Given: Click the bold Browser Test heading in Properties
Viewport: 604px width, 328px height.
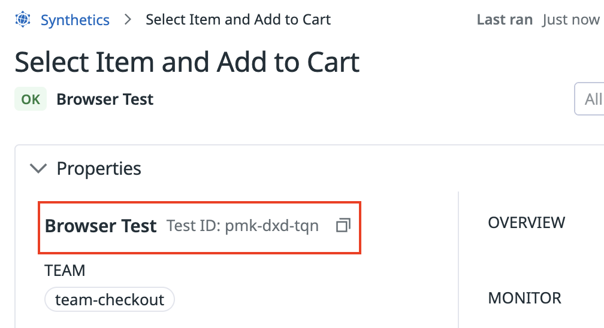Looking at the screenshot, I should coord(101,226).
